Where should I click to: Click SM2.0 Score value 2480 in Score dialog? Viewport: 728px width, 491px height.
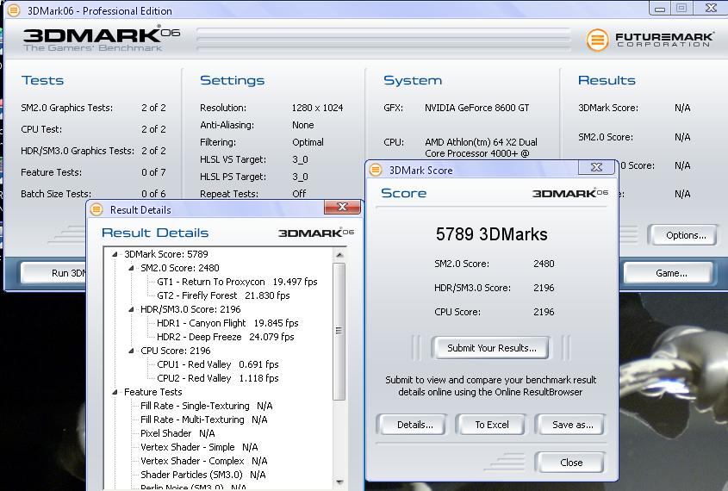tap(544, 264)
